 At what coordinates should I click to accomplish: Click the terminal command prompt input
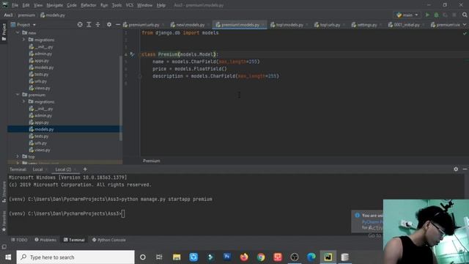pos(123,213)
